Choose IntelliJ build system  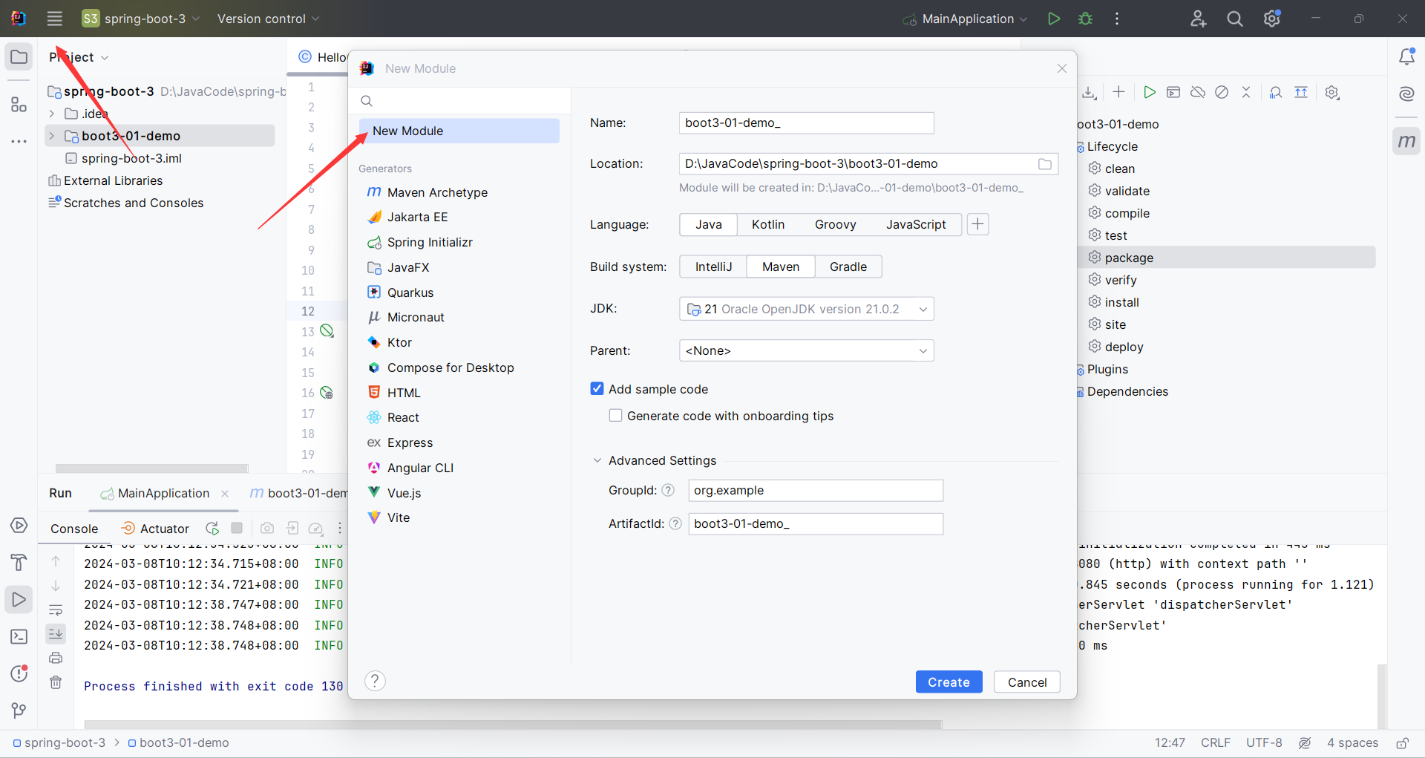click(713, 267)
